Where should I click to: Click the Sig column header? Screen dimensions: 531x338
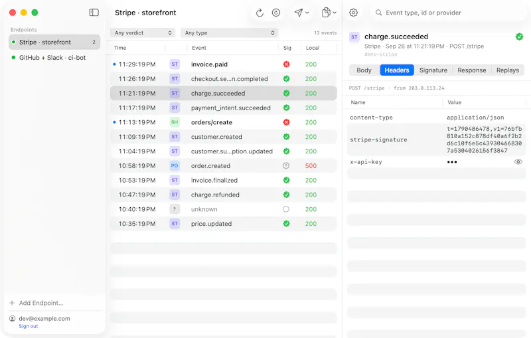tap(287, 48)
